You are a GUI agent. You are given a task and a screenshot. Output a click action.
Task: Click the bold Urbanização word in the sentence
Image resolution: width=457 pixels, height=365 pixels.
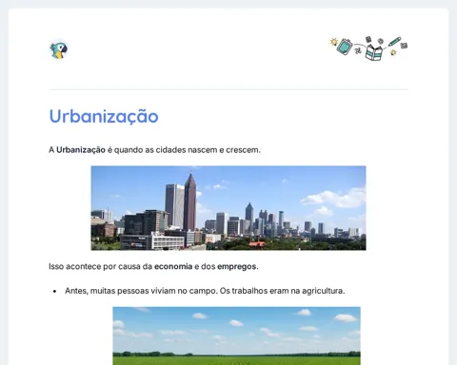(81, 150)
